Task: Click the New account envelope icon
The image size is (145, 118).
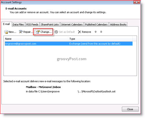Action: click(6, 32)
